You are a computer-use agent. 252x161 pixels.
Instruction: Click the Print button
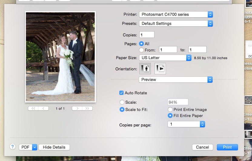point(227,147)
